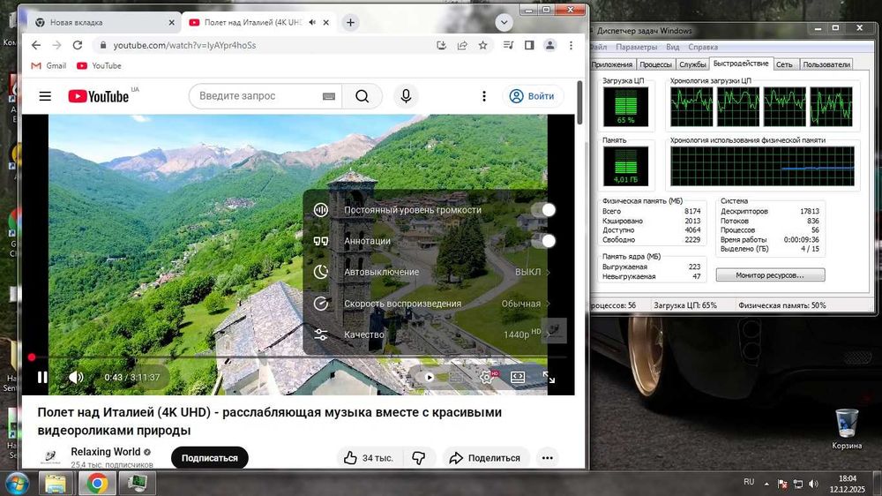Go back in Chrome
882x496 pixels.
[36, 45]
